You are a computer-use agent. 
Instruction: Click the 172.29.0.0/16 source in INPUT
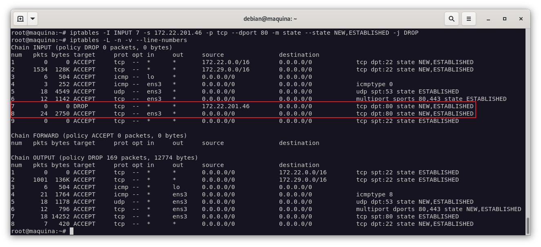226,69
